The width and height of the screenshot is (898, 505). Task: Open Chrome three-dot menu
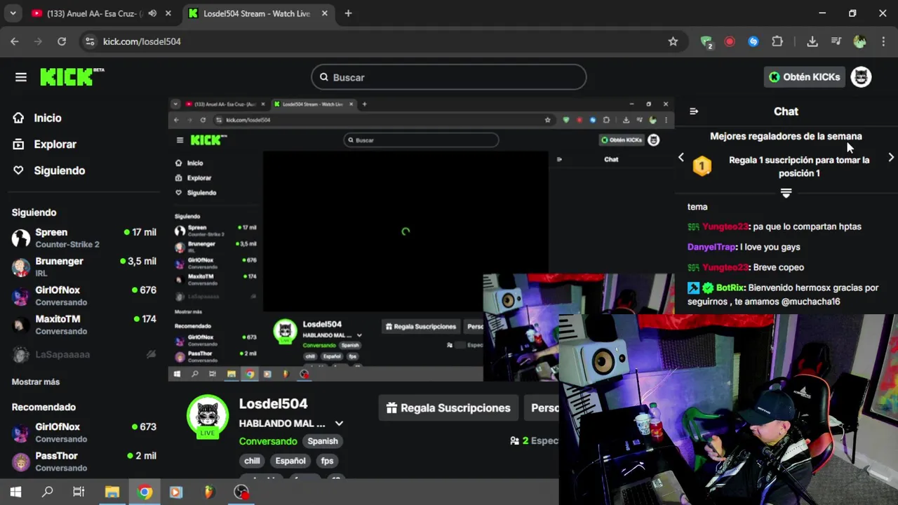(x=883, y=41)
